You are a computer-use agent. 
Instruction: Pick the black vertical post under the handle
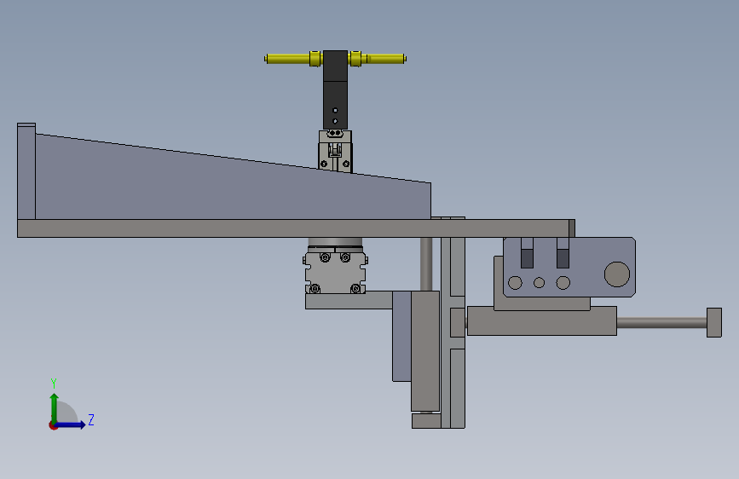tap(335, 89)
